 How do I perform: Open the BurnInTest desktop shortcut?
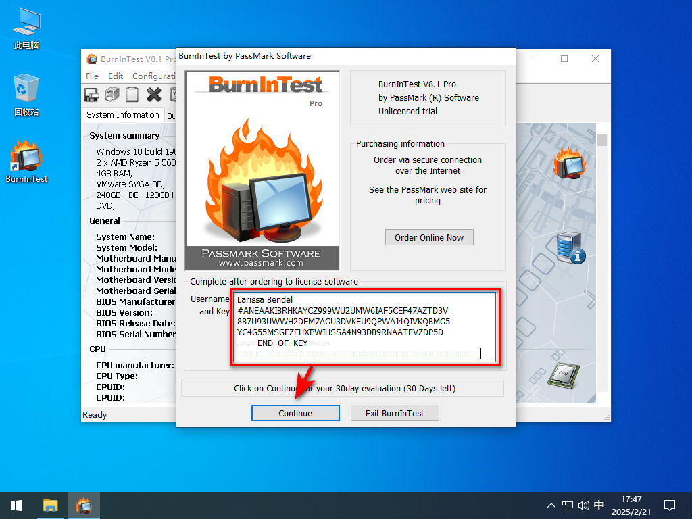click(26, 162)
